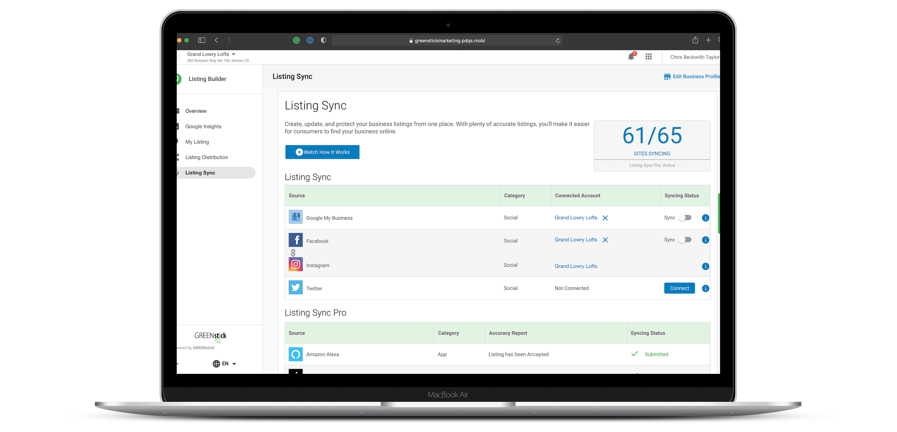This screenshot has width=897, height=432.
Task: Toggle Sync switch for Facebook
Action: [x=685, y=240]
